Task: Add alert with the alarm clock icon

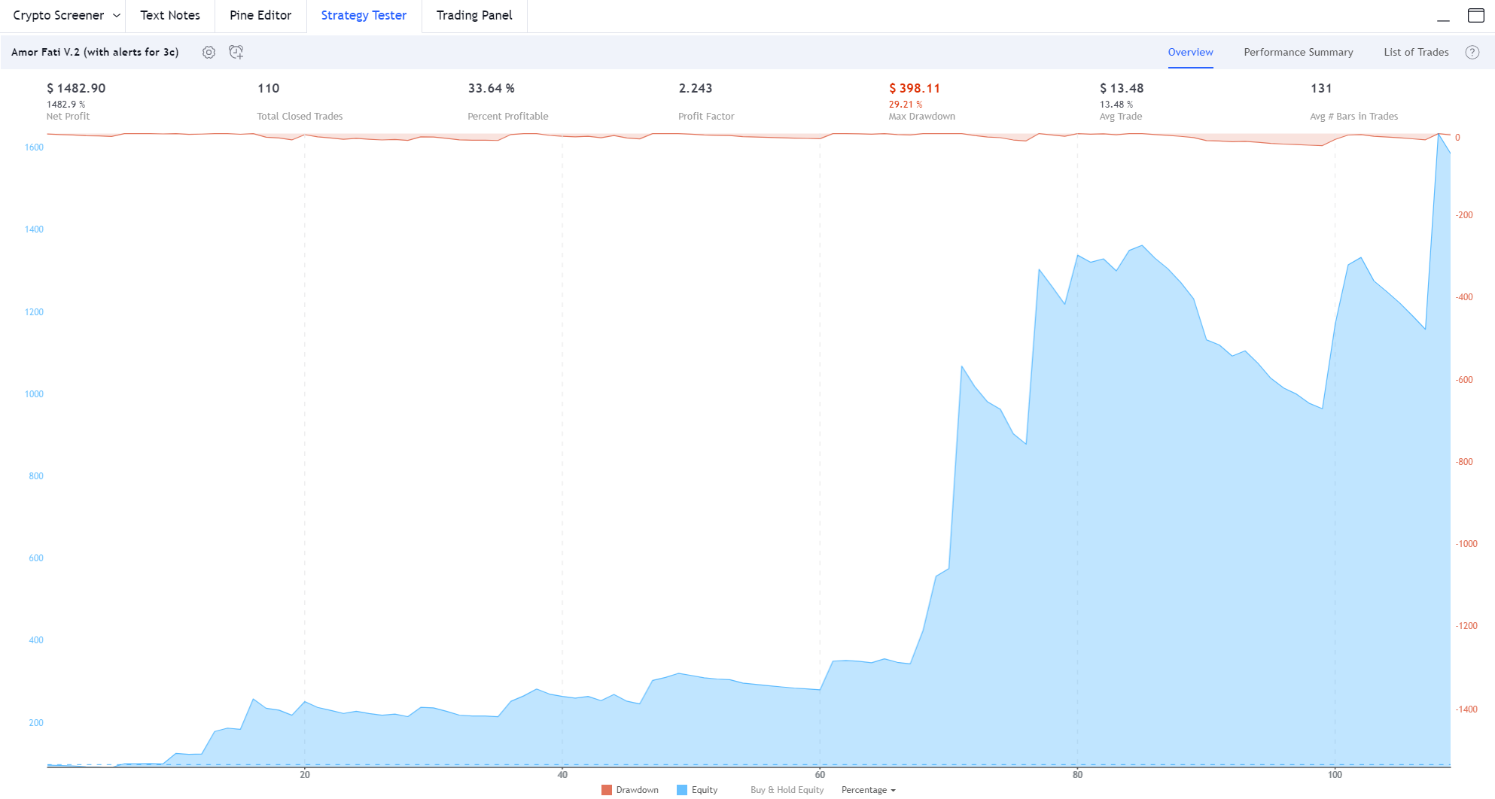Action: point(236,52)
